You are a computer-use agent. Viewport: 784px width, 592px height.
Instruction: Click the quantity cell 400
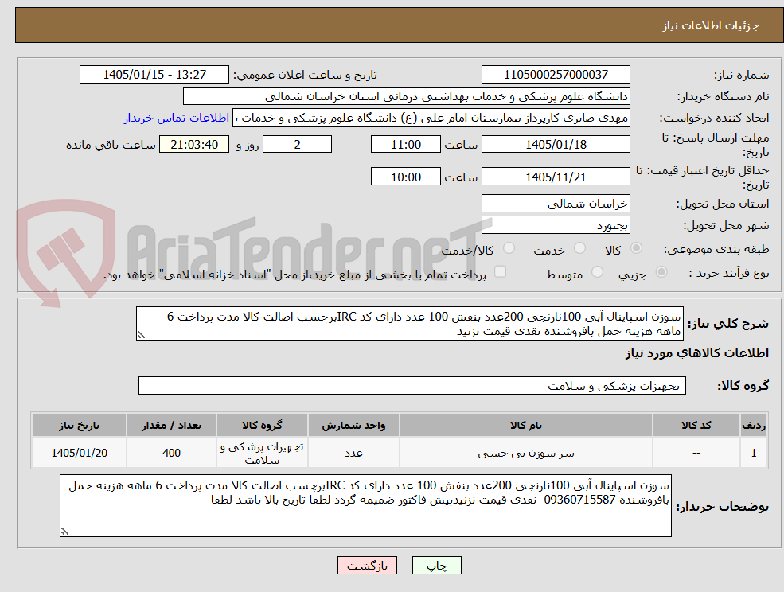[171, 453]
